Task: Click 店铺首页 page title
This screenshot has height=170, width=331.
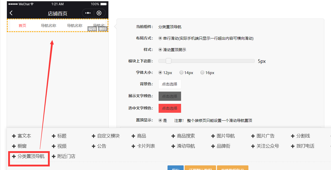Action: click(58, 13)
